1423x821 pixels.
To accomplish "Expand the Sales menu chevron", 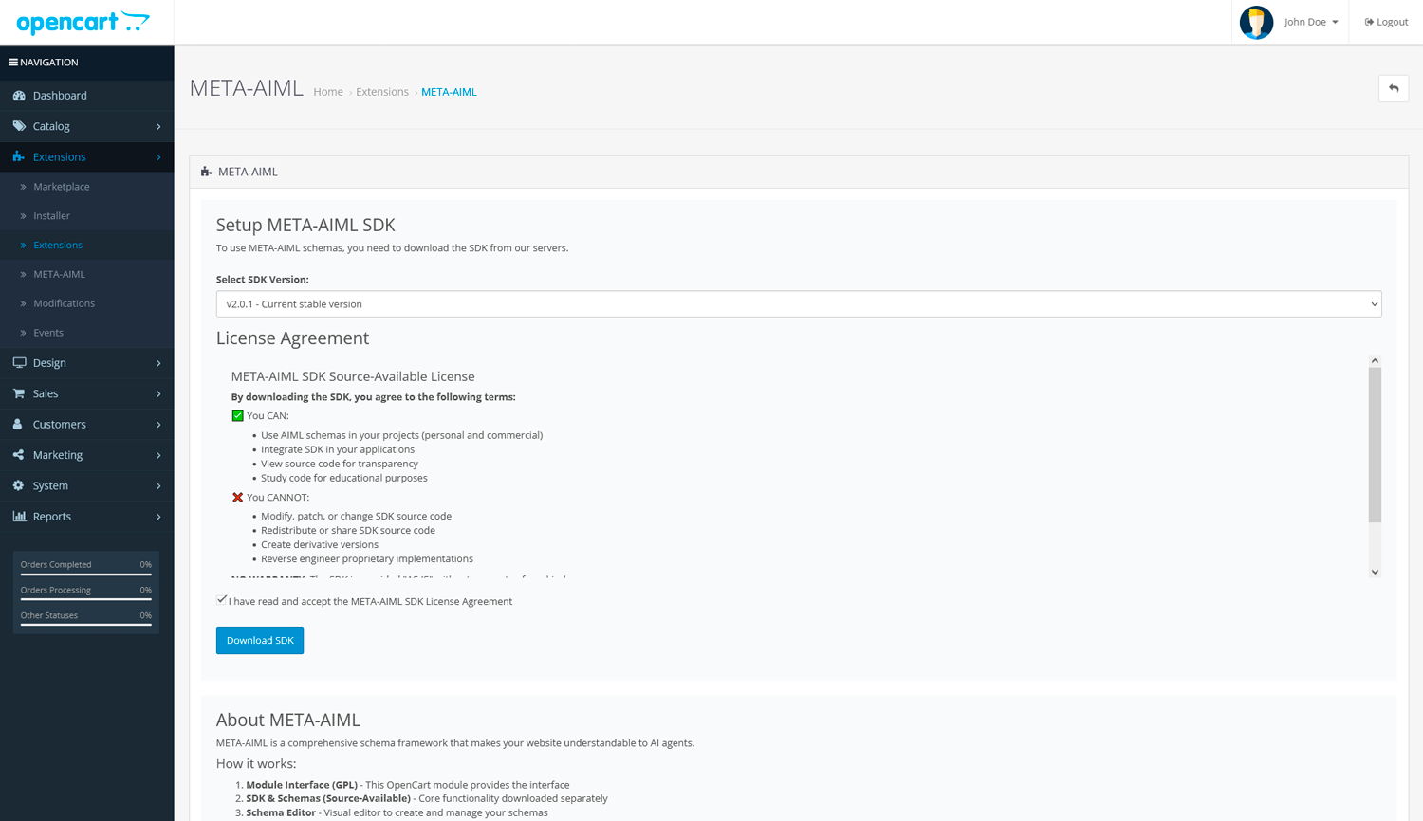I will click(x=158, y=393).
